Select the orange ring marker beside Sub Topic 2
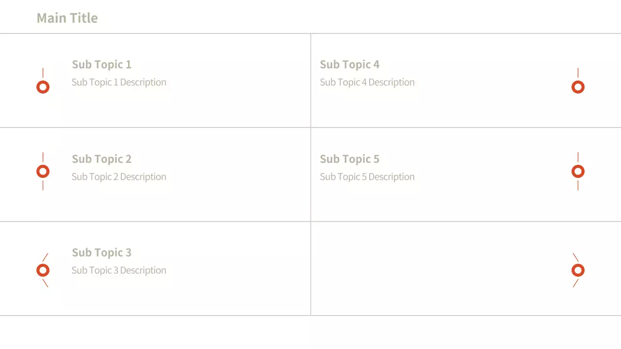The image size is (621, 349). point(43,172)
